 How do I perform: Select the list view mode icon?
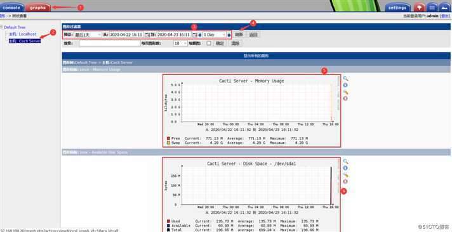[432, 8]
